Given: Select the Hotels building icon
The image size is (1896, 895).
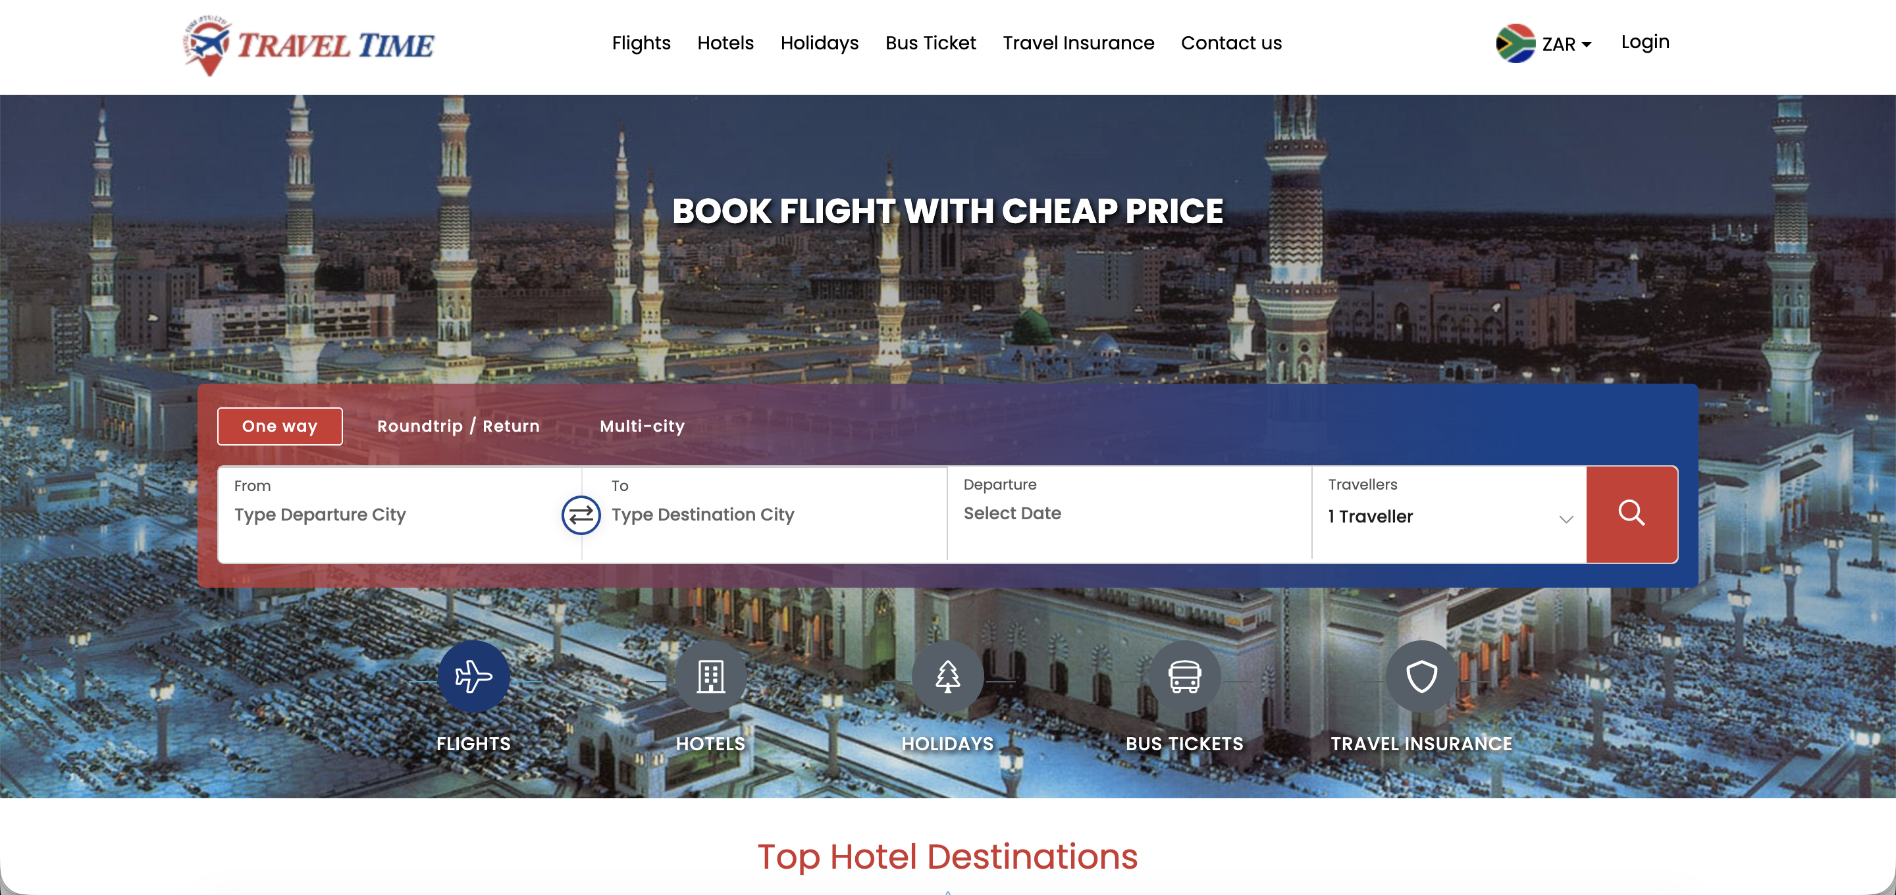Looking at the screenshot, I should tap(710, 676).
